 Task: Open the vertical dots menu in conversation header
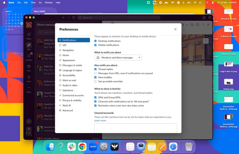tap(203, 25)
